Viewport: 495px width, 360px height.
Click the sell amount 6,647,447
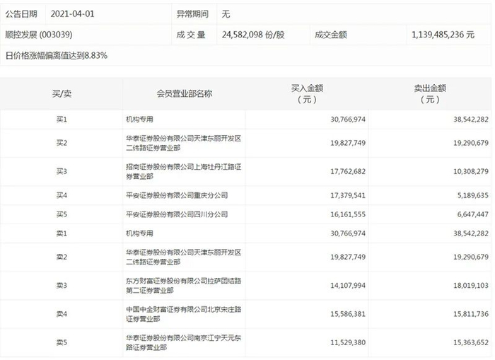coord(472,214)
